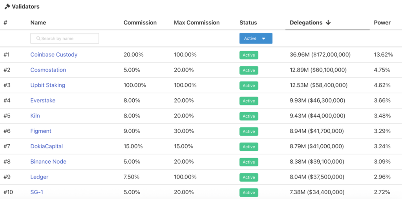Open the Cosmostation validator page

click(x=48, y=70)
